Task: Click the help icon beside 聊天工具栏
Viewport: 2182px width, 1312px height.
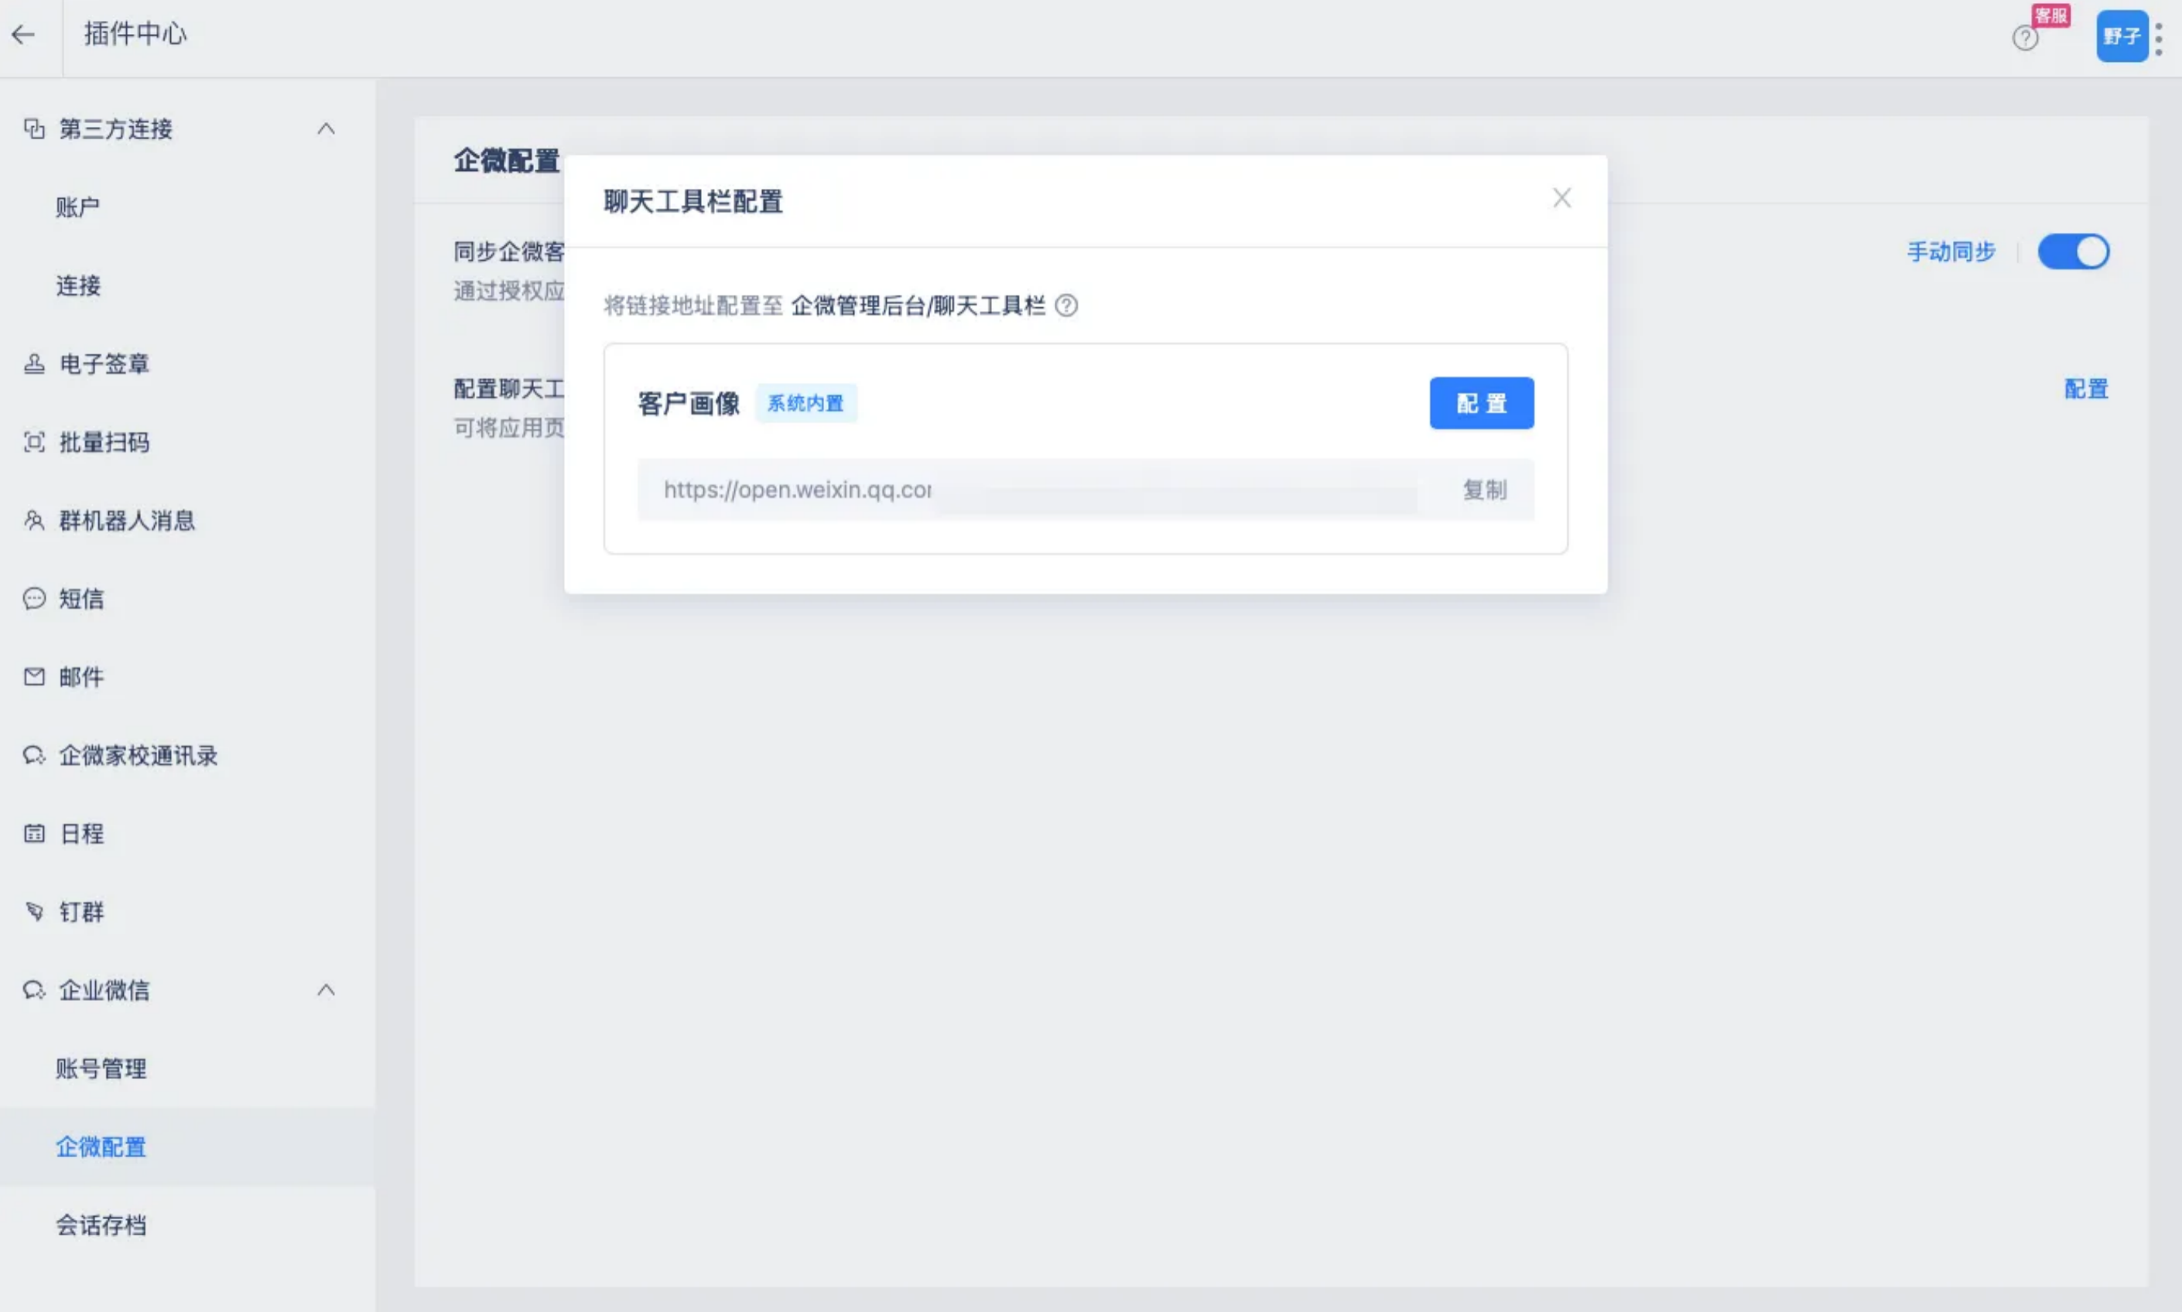Action: (x=1066, y=306)
